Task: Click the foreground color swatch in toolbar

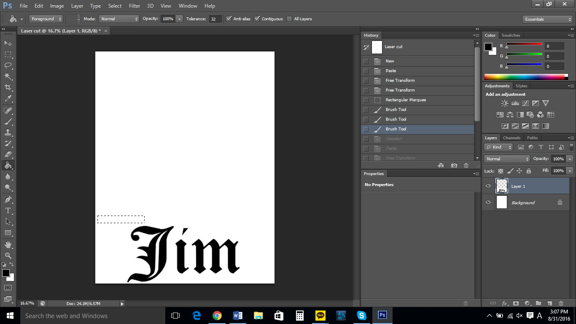Action: [6, 273]
